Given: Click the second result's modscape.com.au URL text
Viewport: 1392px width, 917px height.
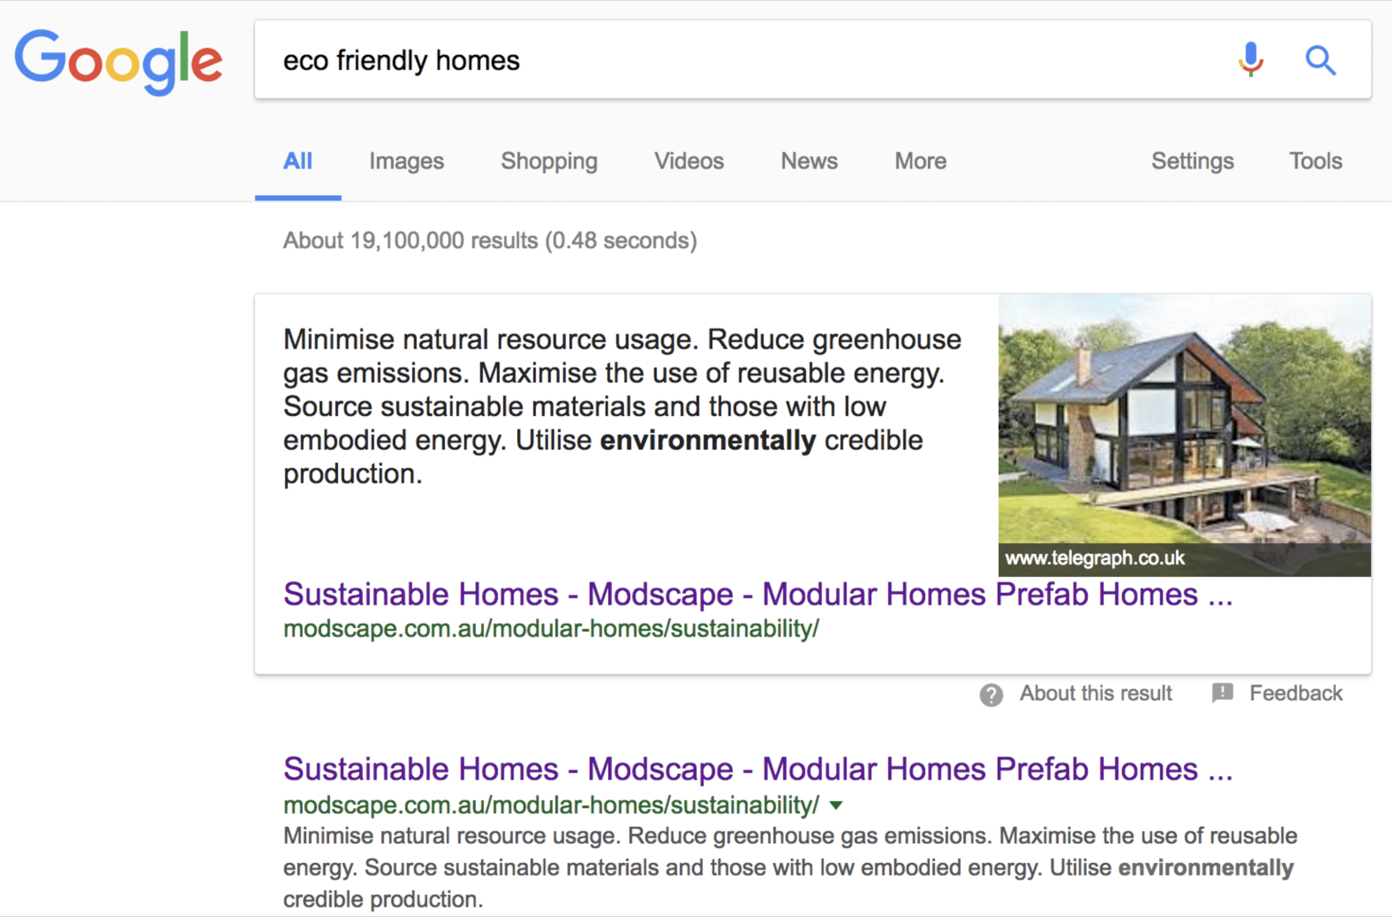Looking at the screenshot, I should (551, 806).
